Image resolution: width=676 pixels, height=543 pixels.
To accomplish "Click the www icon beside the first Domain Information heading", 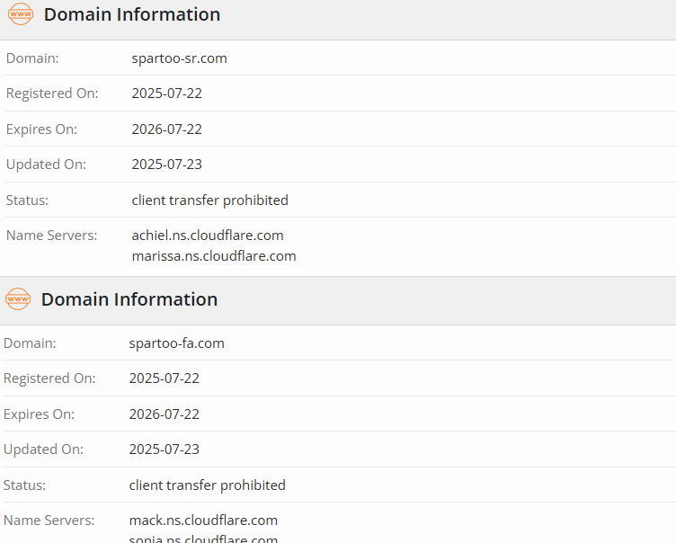I will (21, 14).
